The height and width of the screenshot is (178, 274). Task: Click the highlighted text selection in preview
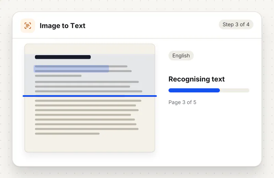(x=71, y=69)
